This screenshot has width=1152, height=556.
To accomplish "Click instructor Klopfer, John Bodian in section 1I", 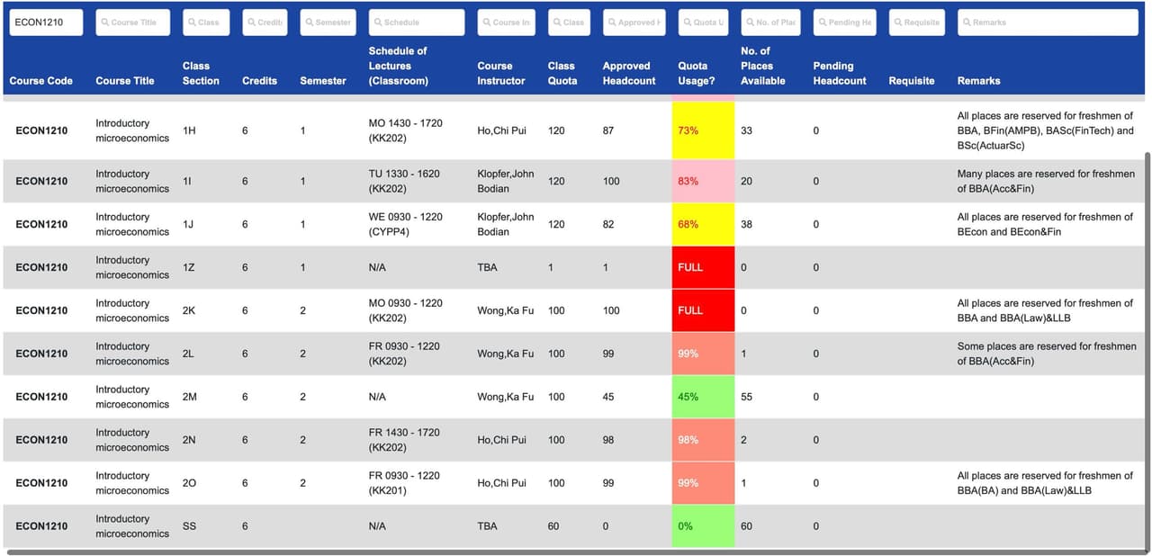I will tap(505, 181).
